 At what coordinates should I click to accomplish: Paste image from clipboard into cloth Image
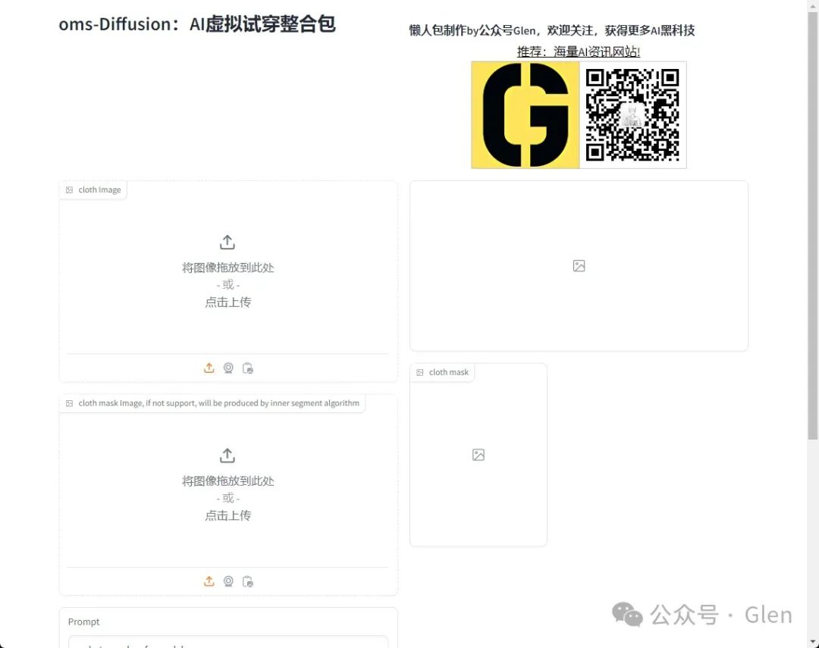tap(248, 368)
